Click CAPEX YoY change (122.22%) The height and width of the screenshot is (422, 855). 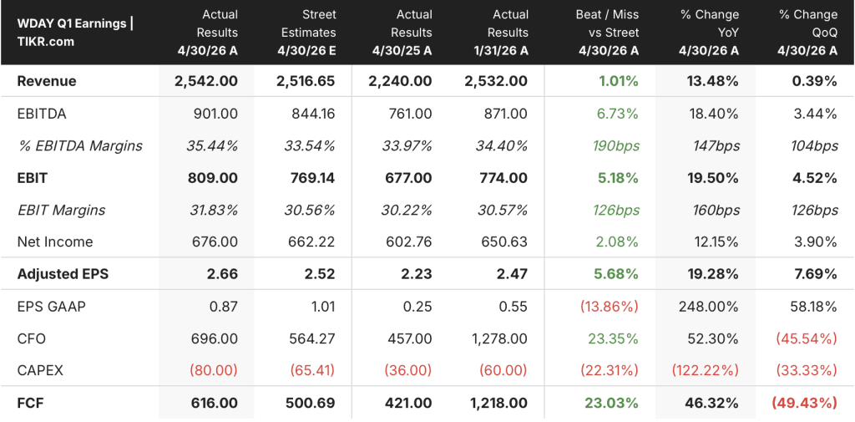click(706, 371)
